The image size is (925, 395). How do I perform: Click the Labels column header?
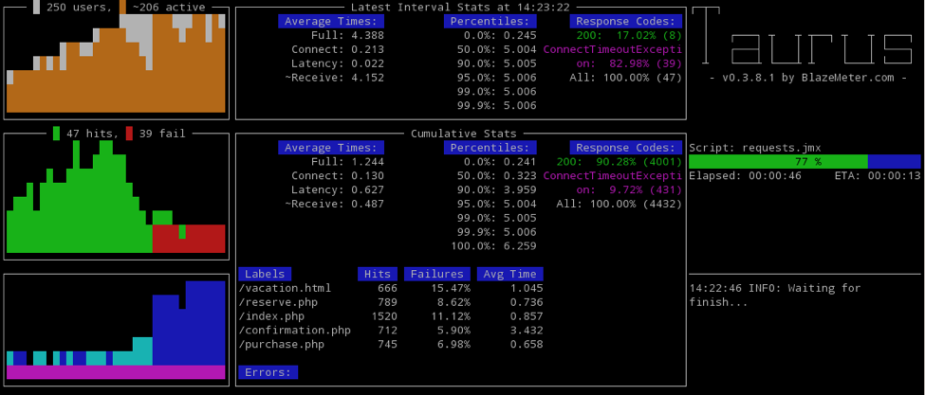click(x=265, y=274)
